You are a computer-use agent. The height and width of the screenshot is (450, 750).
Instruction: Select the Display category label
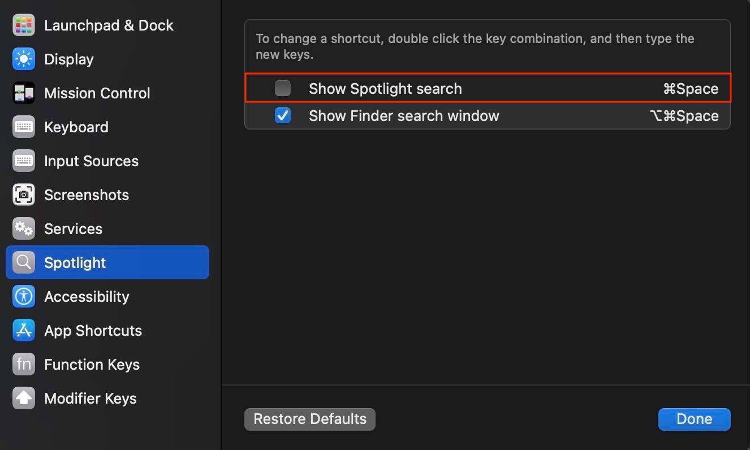[x=69, y=59]
